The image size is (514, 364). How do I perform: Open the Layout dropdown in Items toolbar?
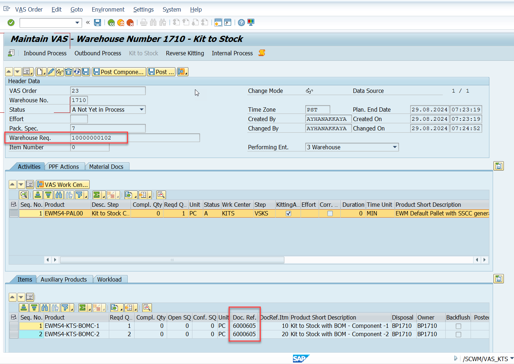click(135, 309)
